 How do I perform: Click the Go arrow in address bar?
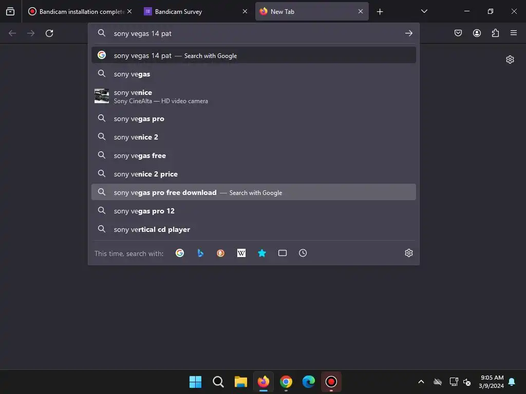[408, 33]
